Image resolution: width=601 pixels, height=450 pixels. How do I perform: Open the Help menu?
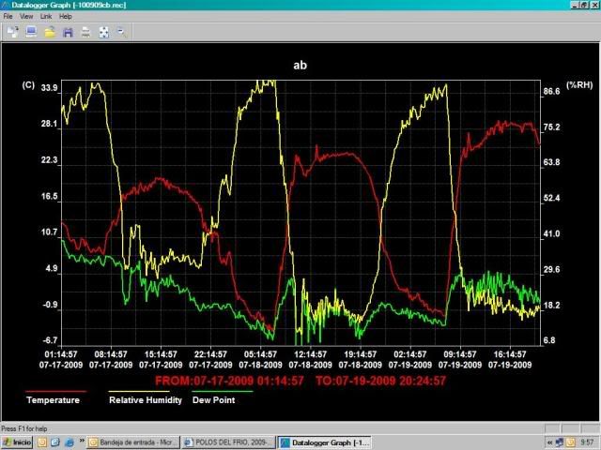(65, 17)
